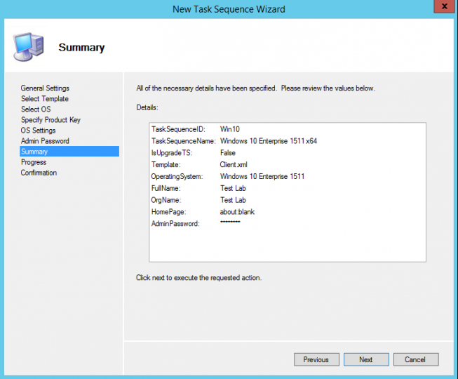Open the Admin Password step
The image size is (458, 379).
[45, 141]
